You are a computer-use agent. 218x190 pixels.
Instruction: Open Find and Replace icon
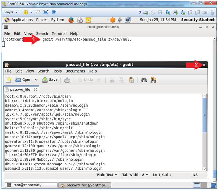[x=153, y=80]
